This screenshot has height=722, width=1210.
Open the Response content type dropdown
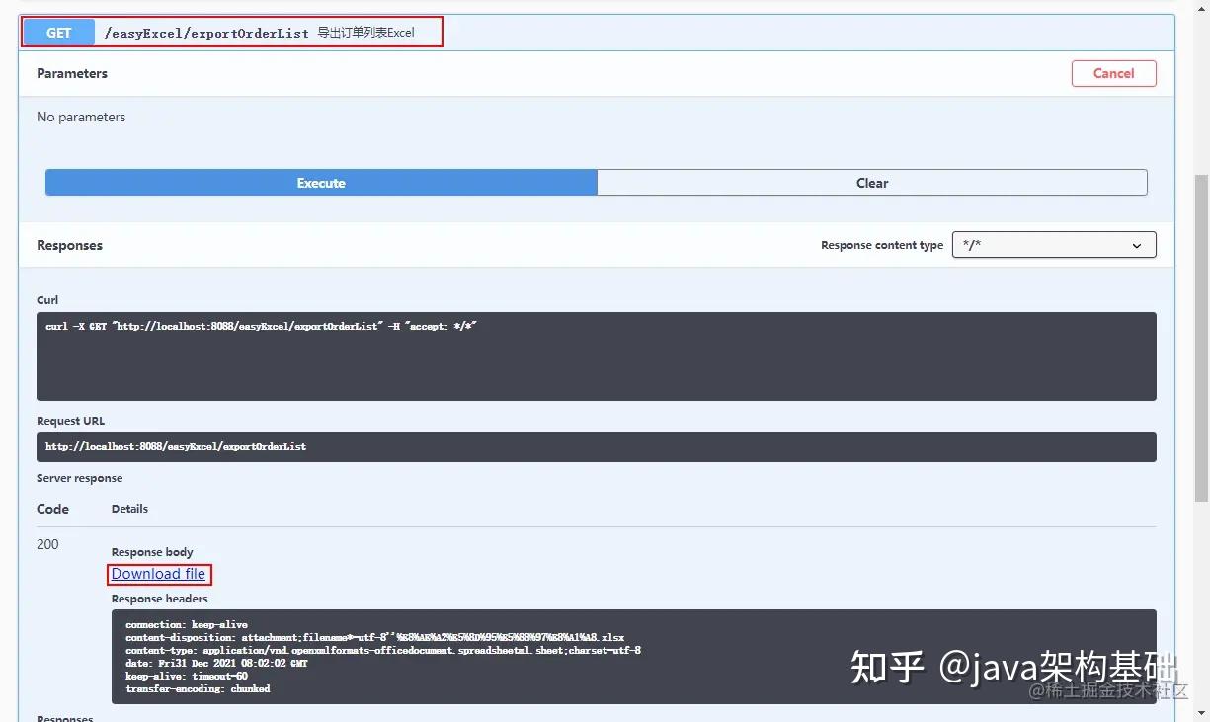click(1053, 244)
